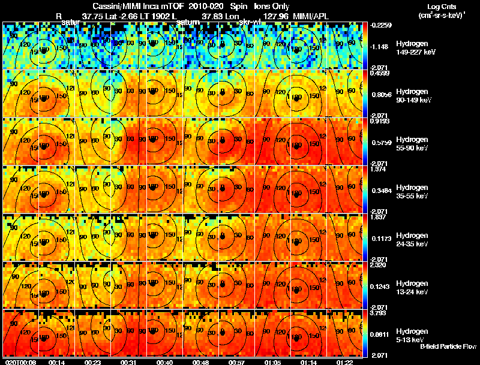The height and width of the screenshot is (365, 480).
Task: Click the '1.837' color scale value
Action: tap(378, 217)
